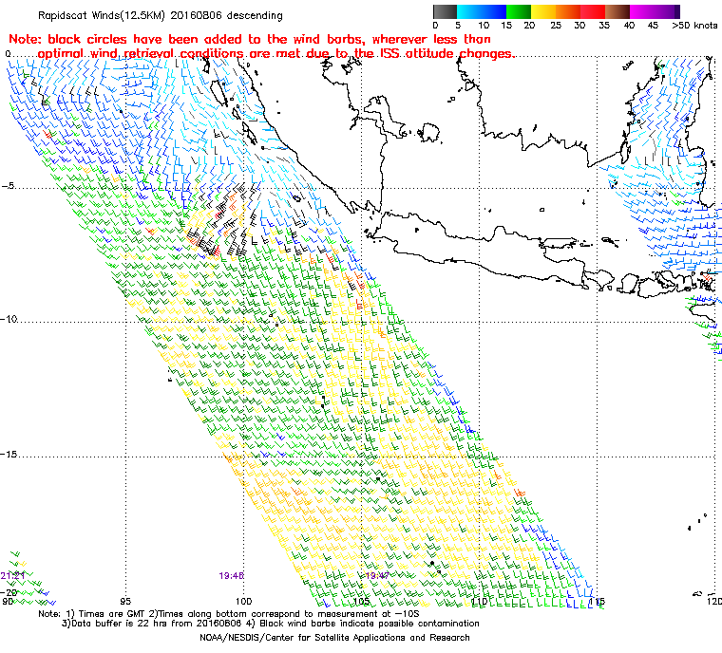Image resolution: width=722 pixels, height=653 pixels.
Task: Click the '45' label under the color bar
Action: tap(653, 26)
